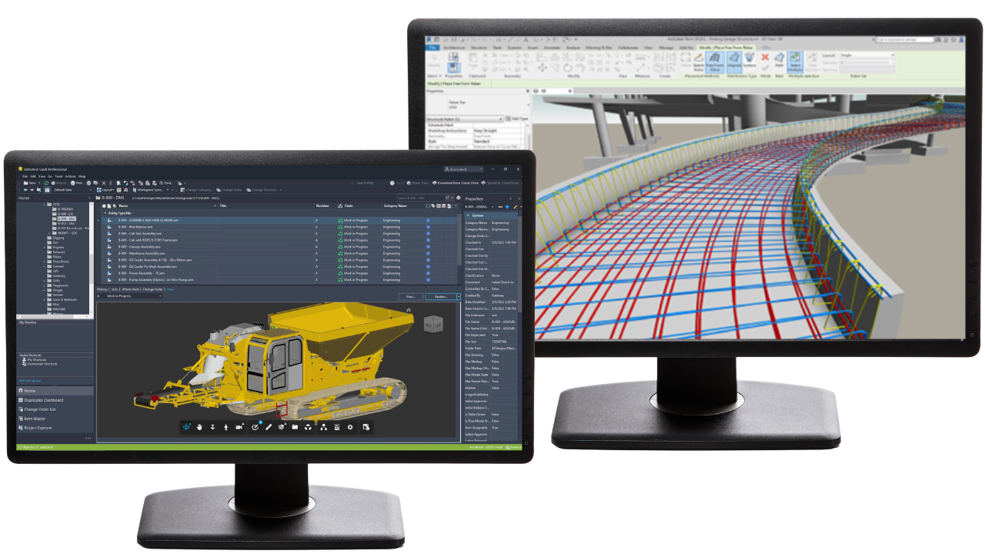Viewport: 985px width, 554px height.
Task: Click the Add new group link
Action: click(28, 380)
